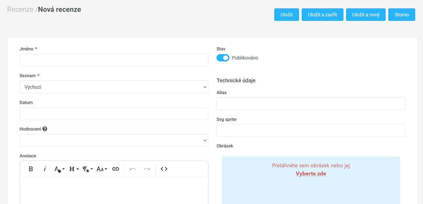Insert a link via editor toolbar
Viewport: 423px width, 204px height.
coord(116,169)
